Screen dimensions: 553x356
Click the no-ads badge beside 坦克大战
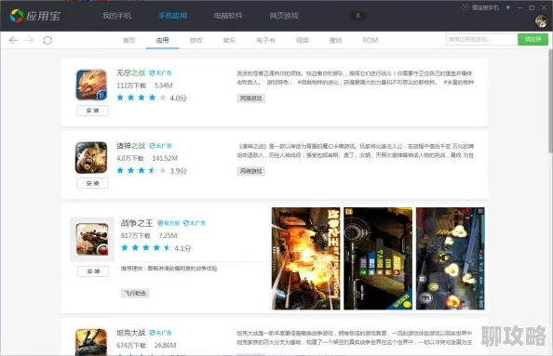[160, 333]
